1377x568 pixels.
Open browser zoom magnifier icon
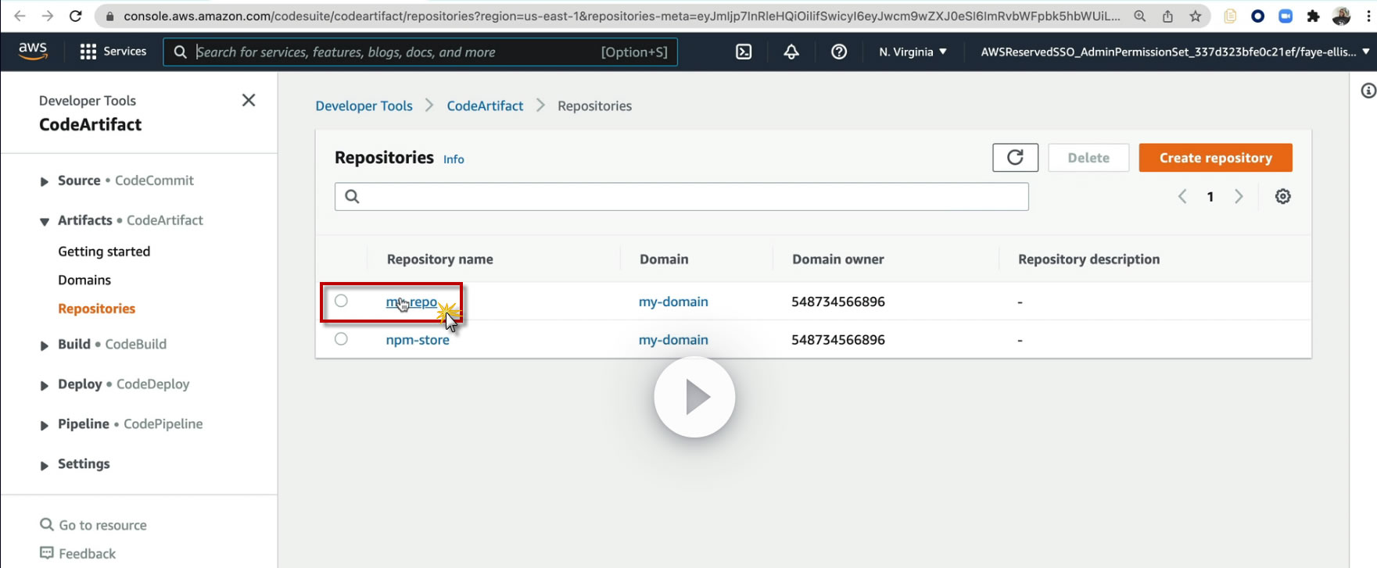tap(1140, 16)
